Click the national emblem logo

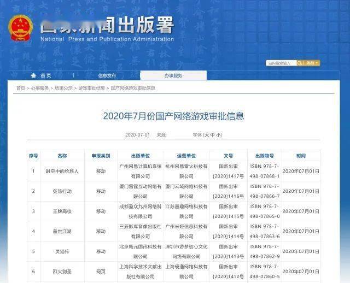(x=21, y=27)
